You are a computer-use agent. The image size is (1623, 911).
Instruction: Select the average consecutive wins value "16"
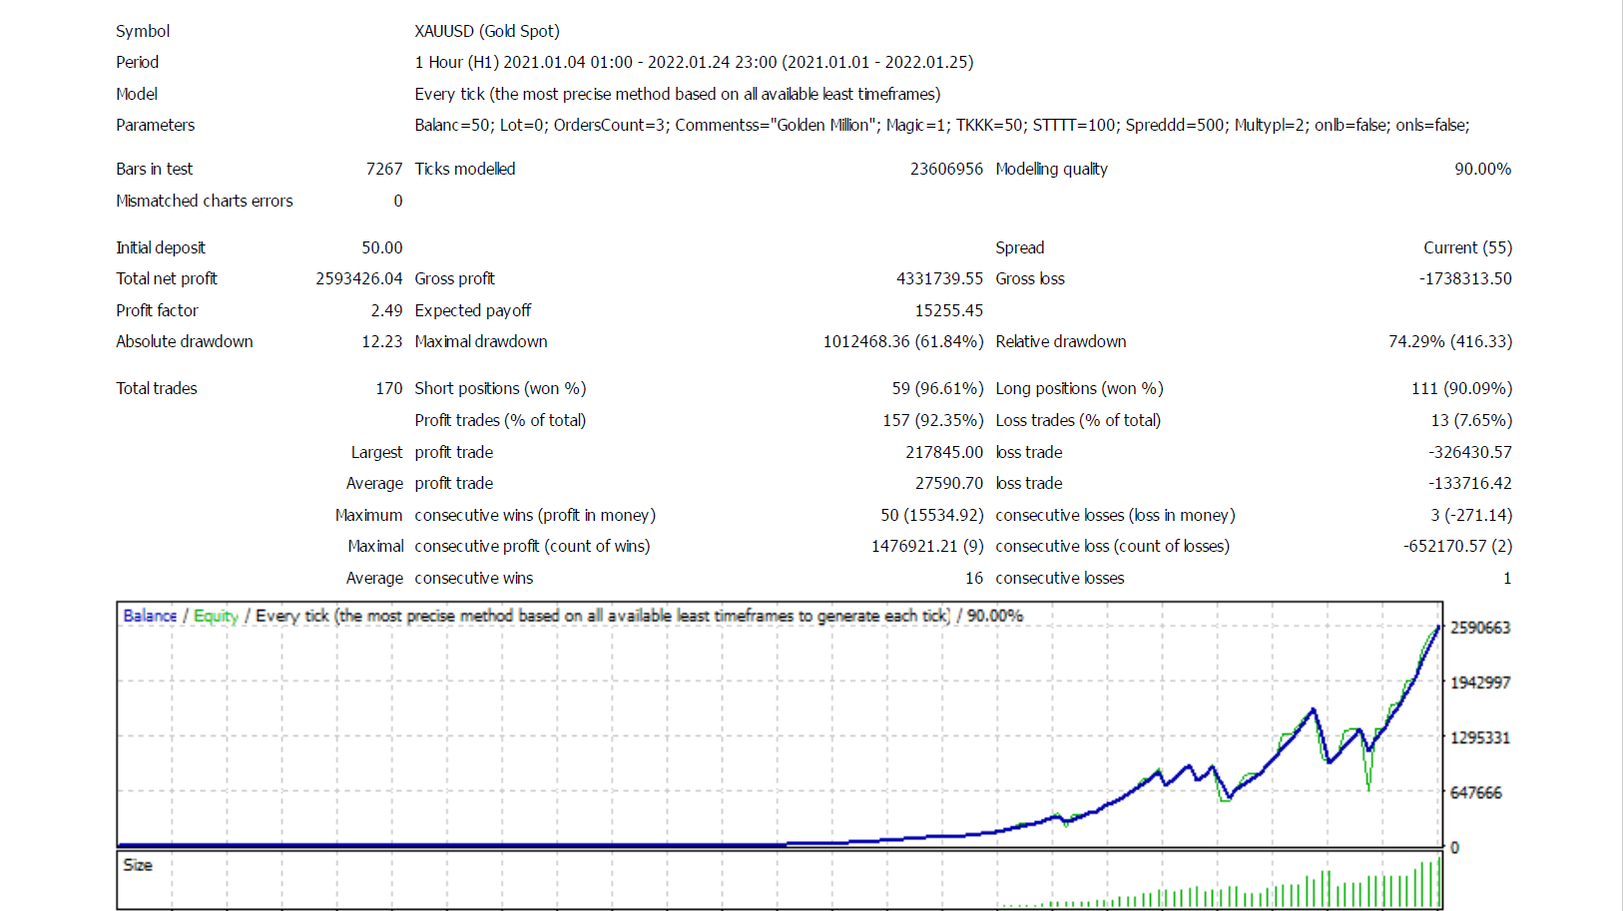[x=974, y=578]
